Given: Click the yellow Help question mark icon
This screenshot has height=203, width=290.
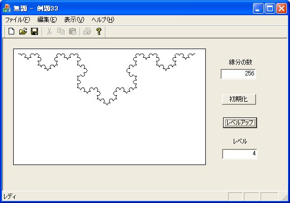Looking at the screenshot, I should (99, 31).
